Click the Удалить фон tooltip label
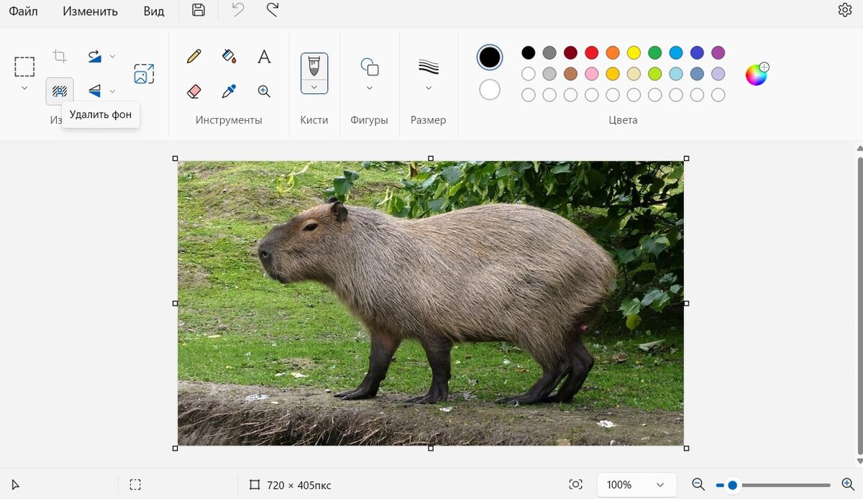 coord(101,115)
